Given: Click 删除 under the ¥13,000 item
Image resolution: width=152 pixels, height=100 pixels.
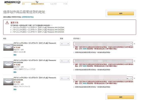Looking at the screenshot, I should [x=15, y=90].
